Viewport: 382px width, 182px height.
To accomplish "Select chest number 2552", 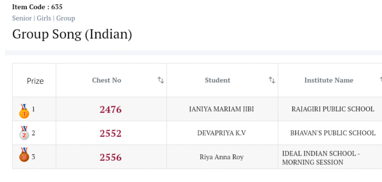I will tap(110, 133).
